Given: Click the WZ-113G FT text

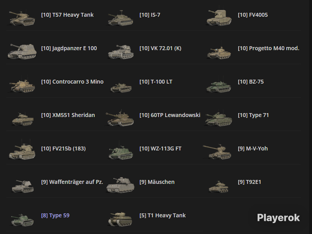Looking at the screenshot, I should pyautogui.click(x=160, y=148).
